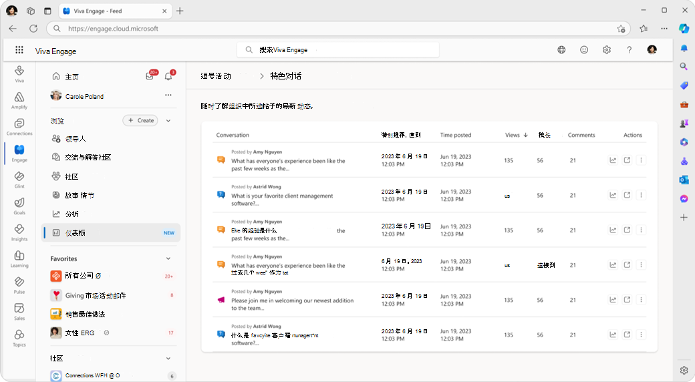
Task: View analytics for Please join me conversation
Action: [x=613, y=300]
